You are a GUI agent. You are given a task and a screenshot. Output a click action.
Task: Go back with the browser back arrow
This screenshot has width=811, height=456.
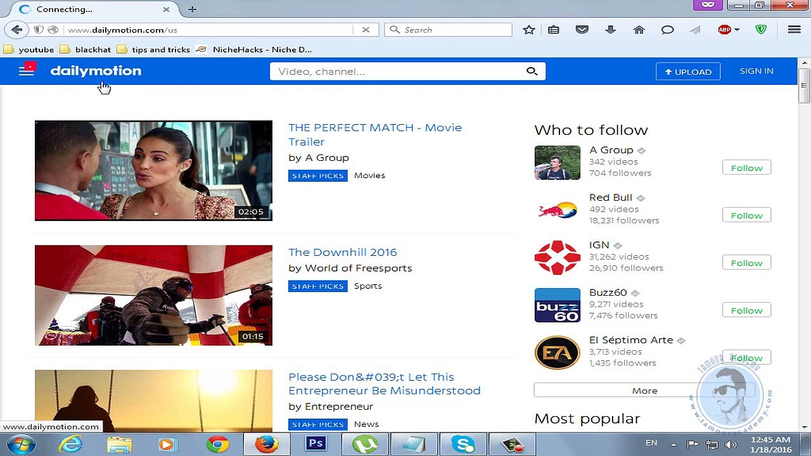pos(17,30)
